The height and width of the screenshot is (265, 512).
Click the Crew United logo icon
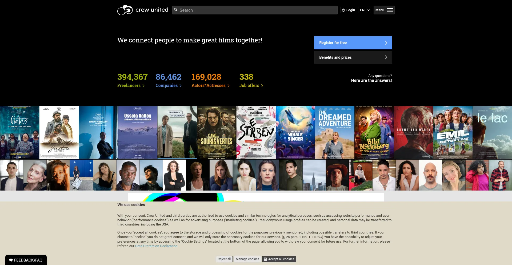(x=125, y=10)
